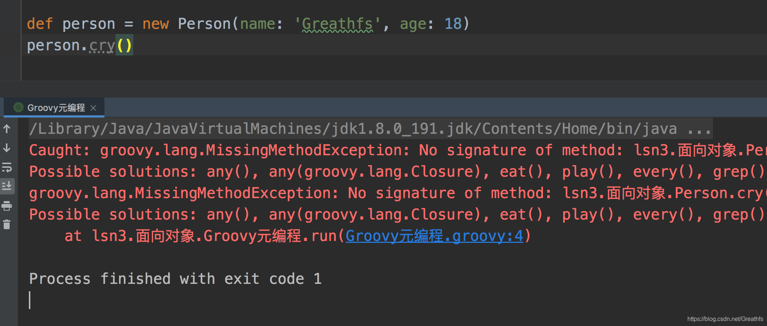Click the 'def' keyword in the editor
The width and height of the screenshot is (767, 326).
[x=40, y=24]
